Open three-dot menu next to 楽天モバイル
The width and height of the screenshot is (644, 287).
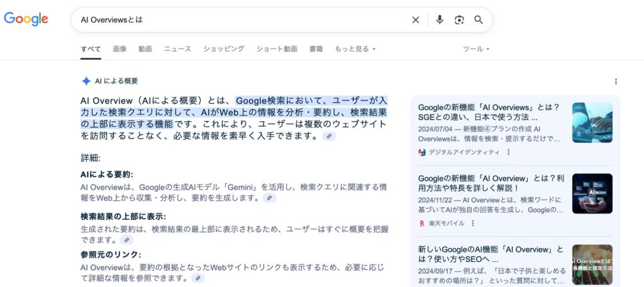click(473, 223)
